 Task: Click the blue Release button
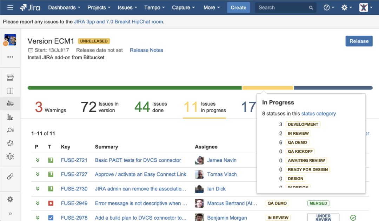click(359, 41)
